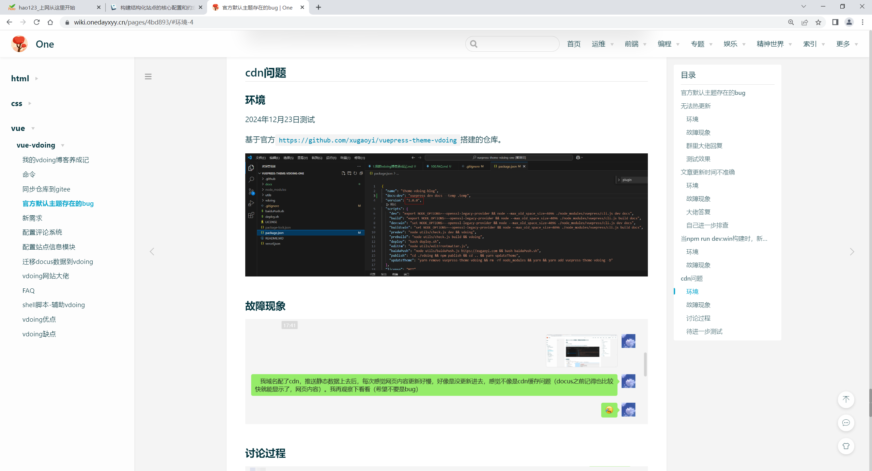Screen dimensions: 872x471
Task: Open the 首页 nav item
Action: coord(574,44)
